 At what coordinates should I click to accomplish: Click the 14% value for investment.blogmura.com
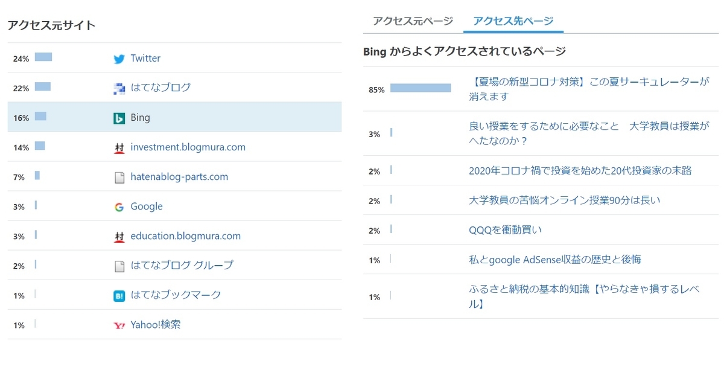pyautogui.click(x=21, y=148)
